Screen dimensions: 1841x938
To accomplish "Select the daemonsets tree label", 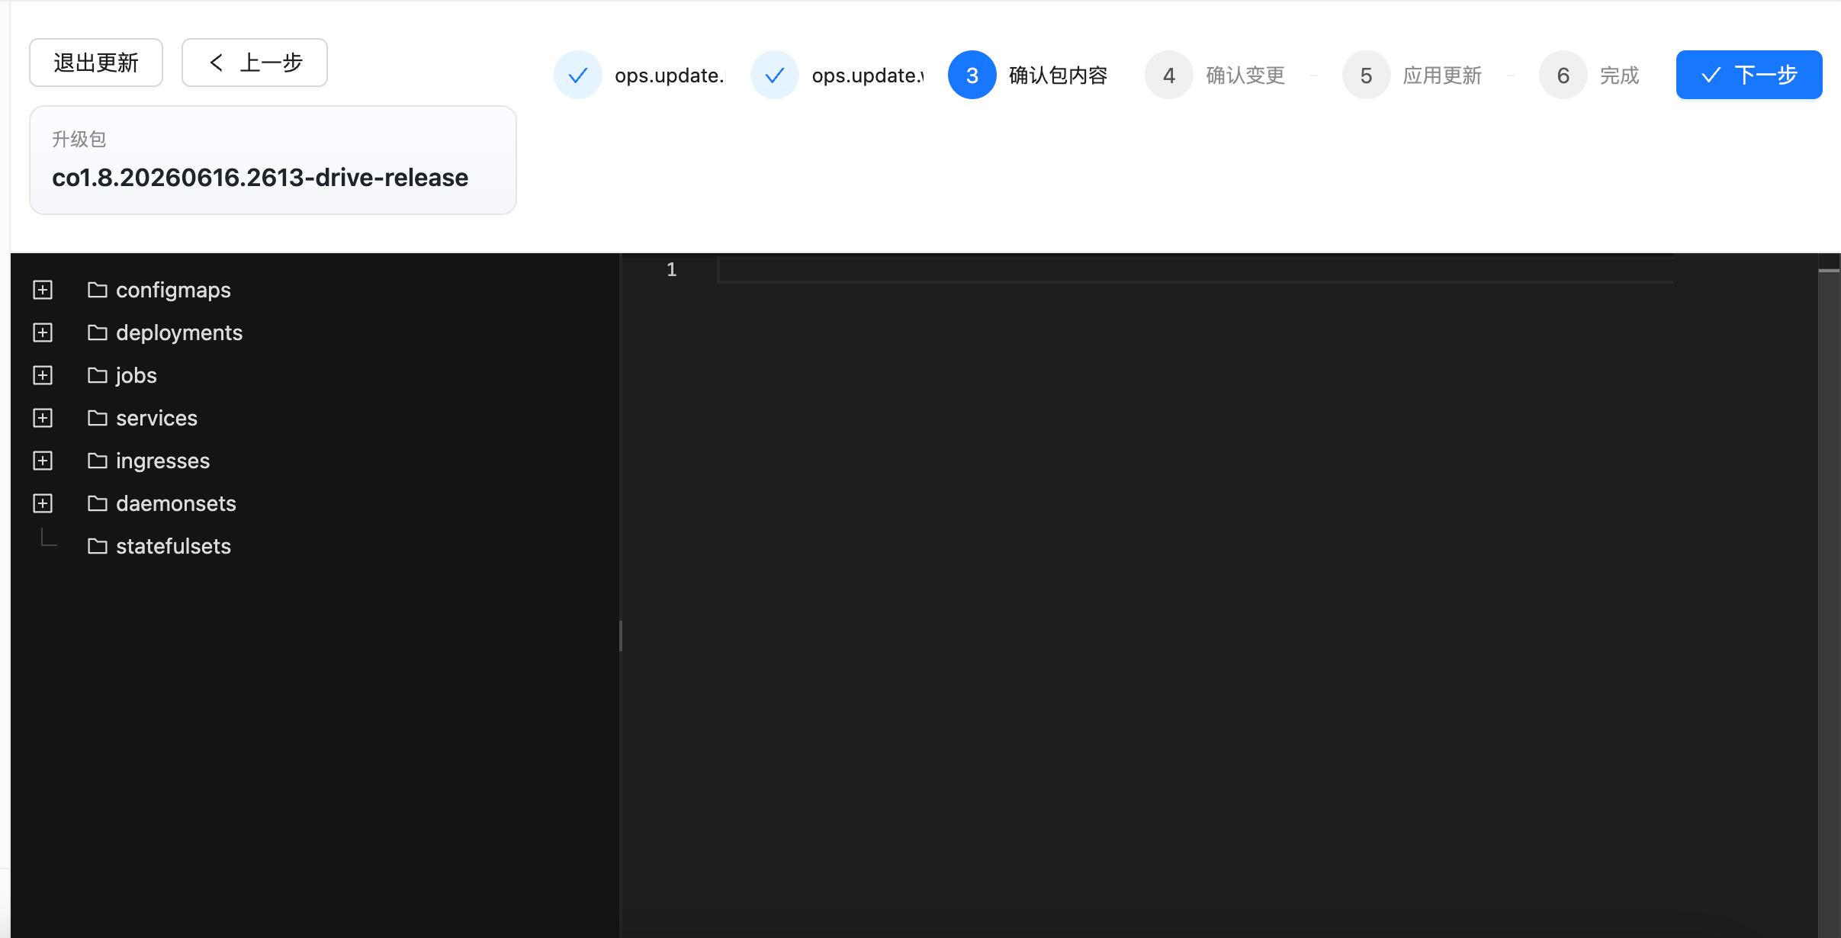I will [176, 503].
